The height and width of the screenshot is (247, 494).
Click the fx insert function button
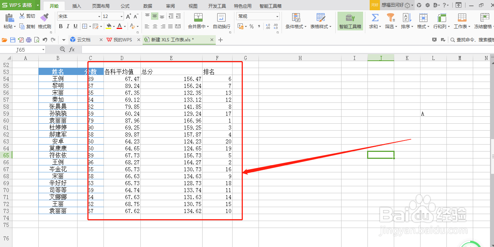72,49
